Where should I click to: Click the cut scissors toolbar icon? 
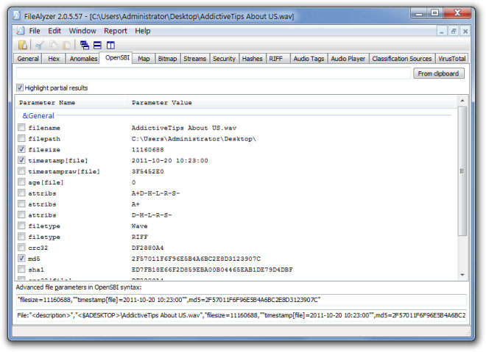tap(40, 46)
